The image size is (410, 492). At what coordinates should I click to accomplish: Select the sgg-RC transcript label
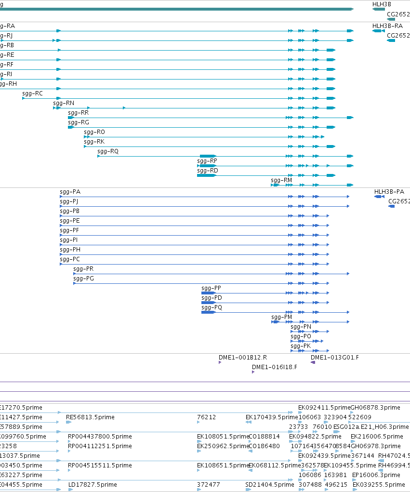[32, 93]
